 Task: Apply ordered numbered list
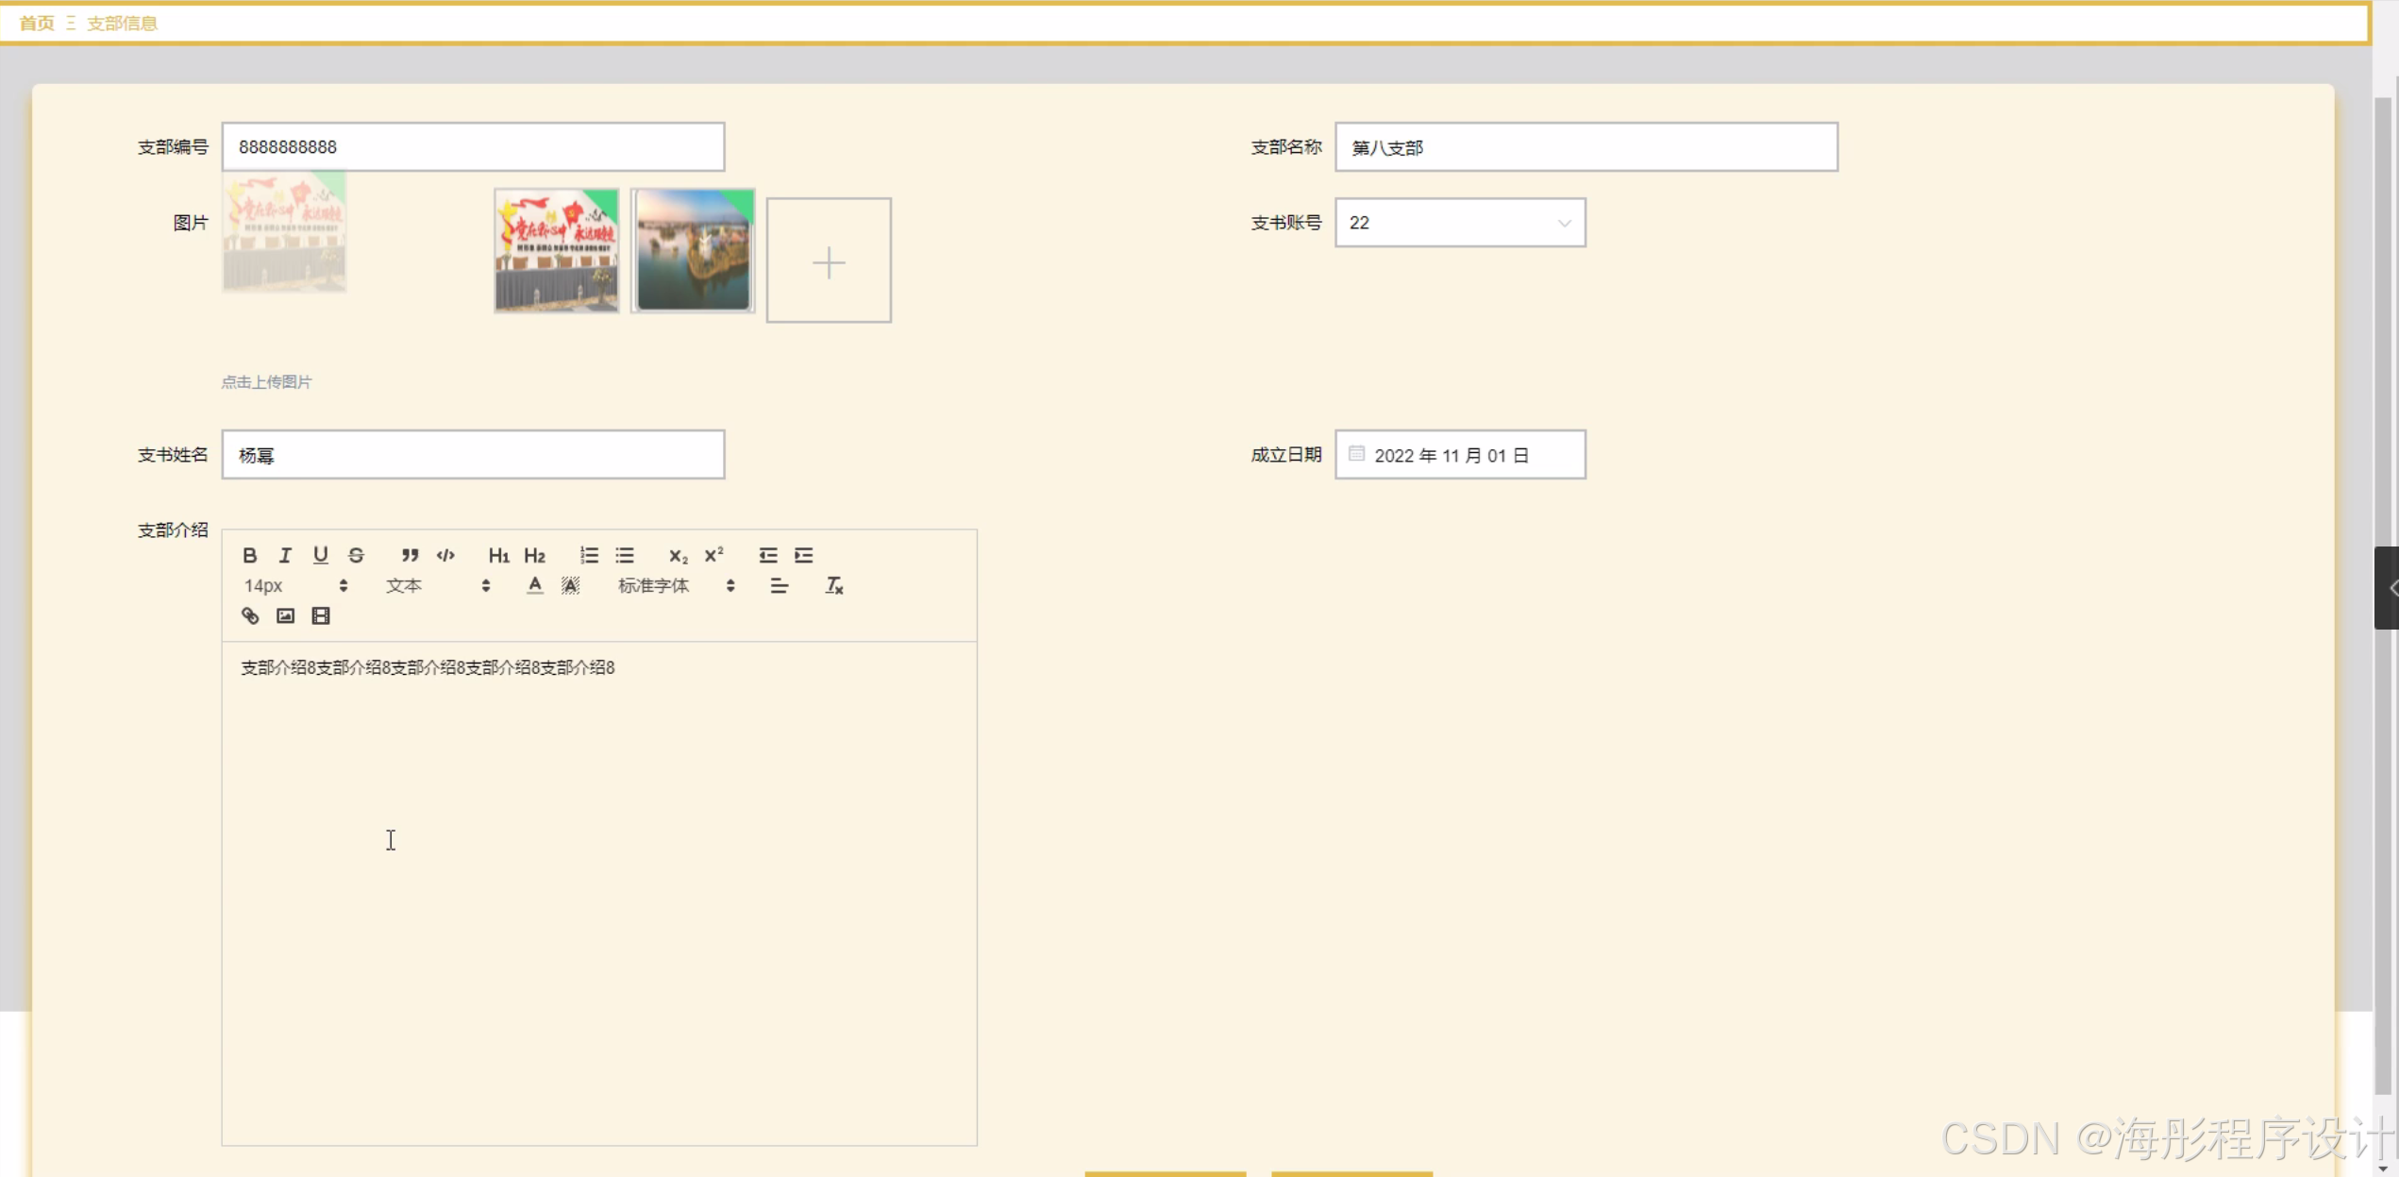589,555
